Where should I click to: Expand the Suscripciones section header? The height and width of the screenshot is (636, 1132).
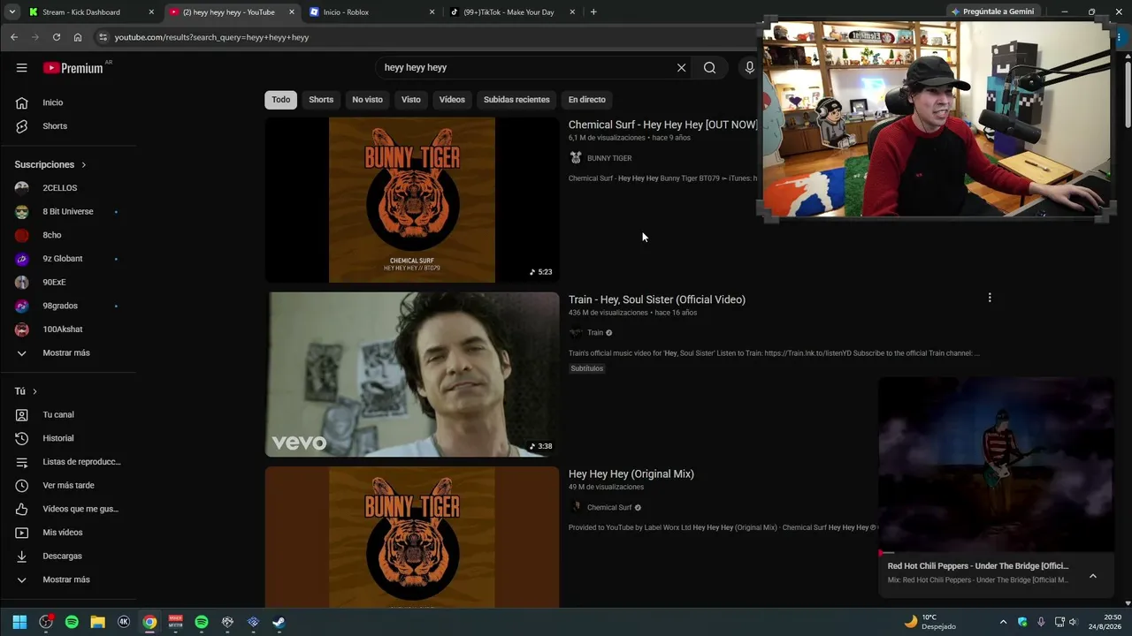[50, 164]
